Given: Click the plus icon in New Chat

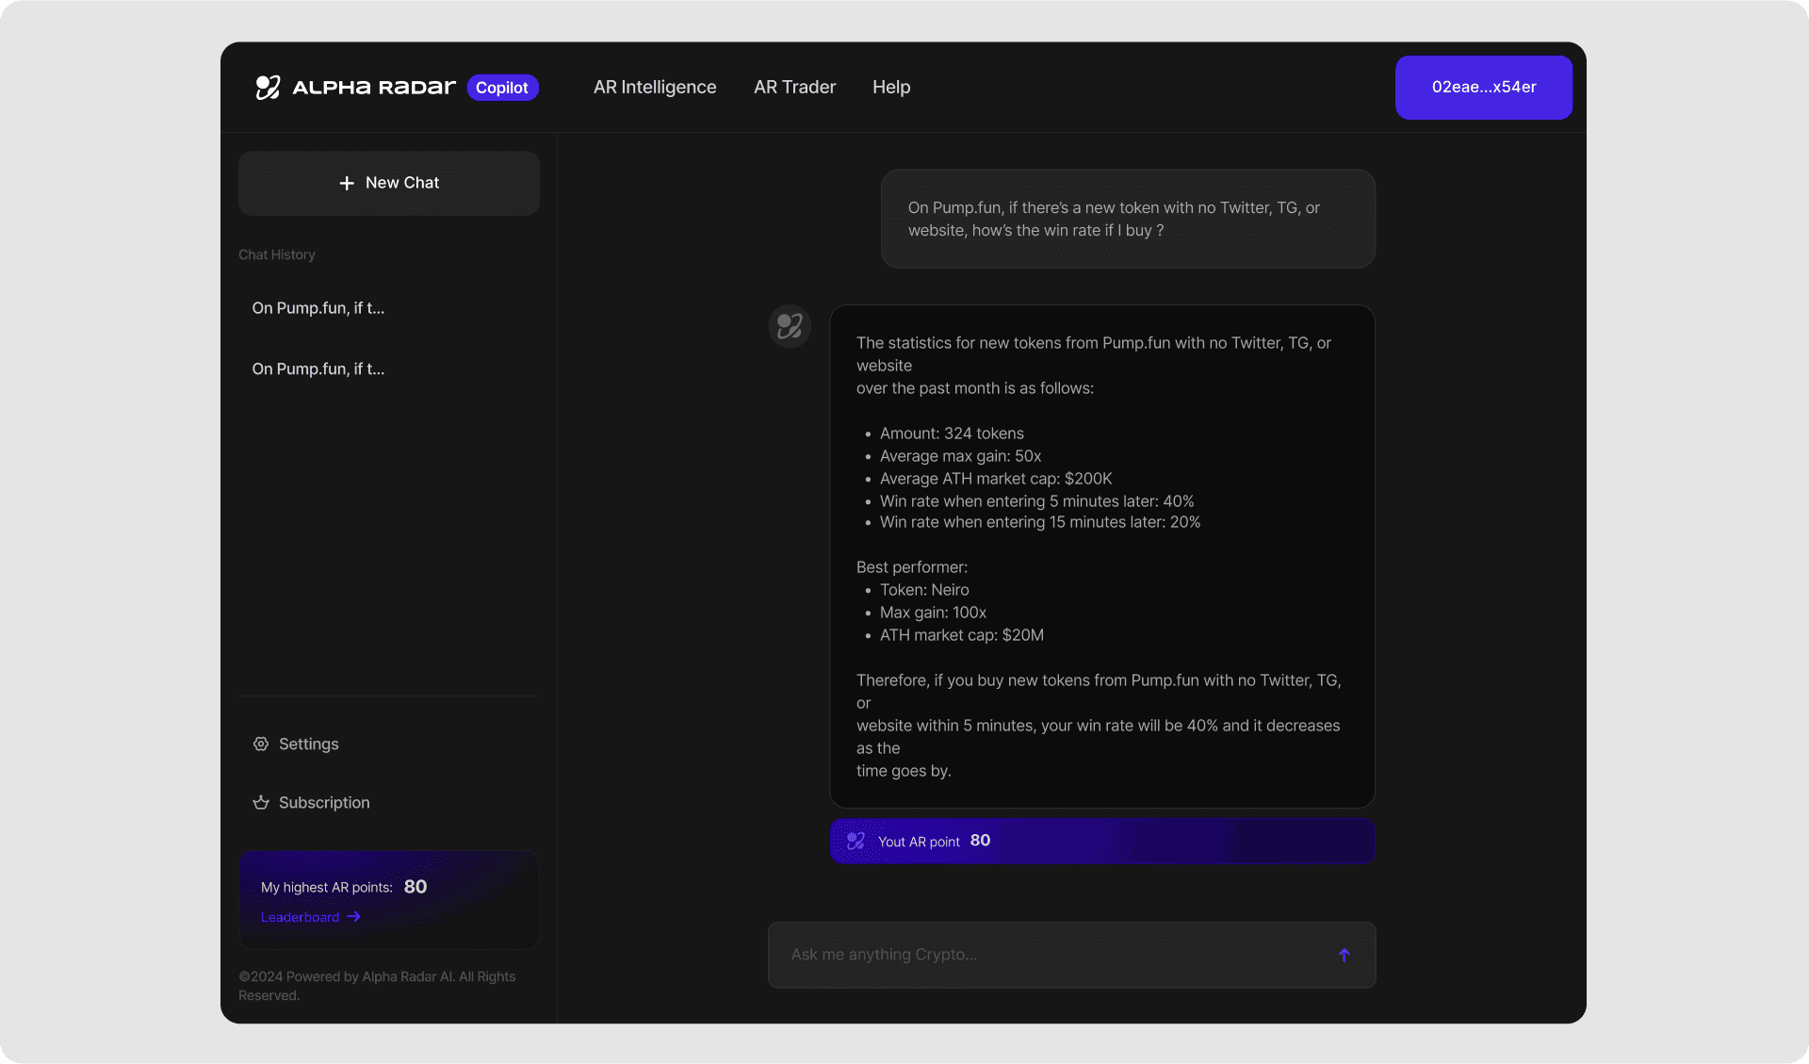Looking at the screenshot, I should pyautogui.click(x=347, y=183).
